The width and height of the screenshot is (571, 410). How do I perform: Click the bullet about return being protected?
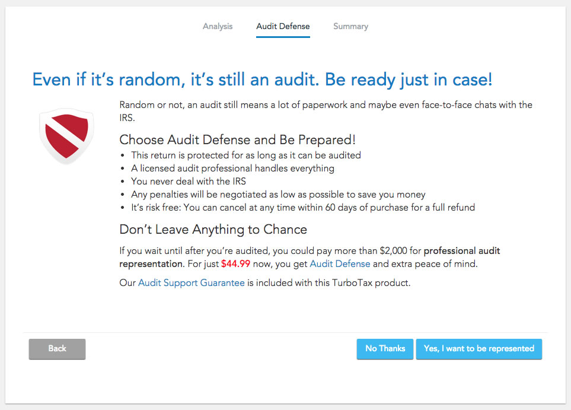[246, 155]
